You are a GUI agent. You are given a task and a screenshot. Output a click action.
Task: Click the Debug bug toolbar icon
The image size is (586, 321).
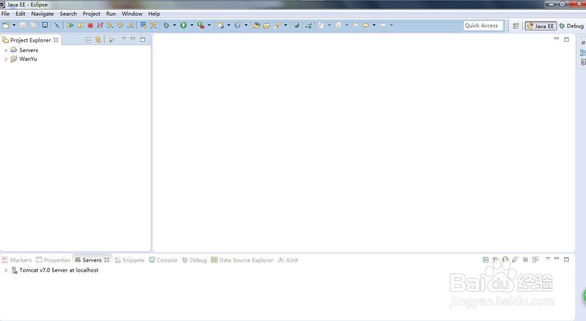[x=166, y=25]
